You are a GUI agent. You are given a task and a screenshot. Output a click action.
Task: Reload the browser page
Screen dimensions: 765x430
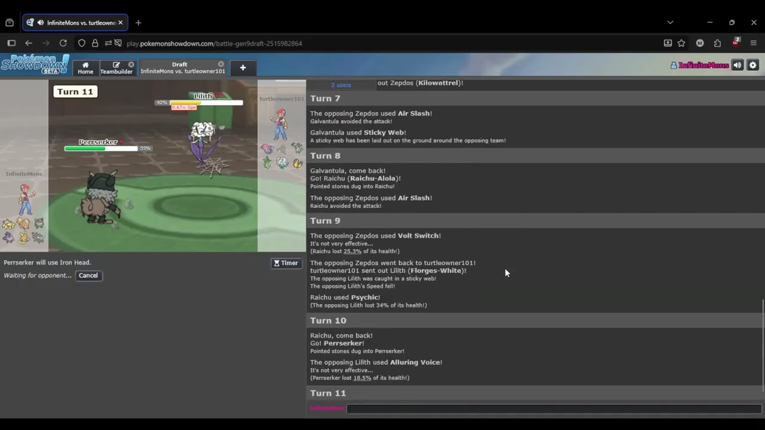click(x=63, y=43)
